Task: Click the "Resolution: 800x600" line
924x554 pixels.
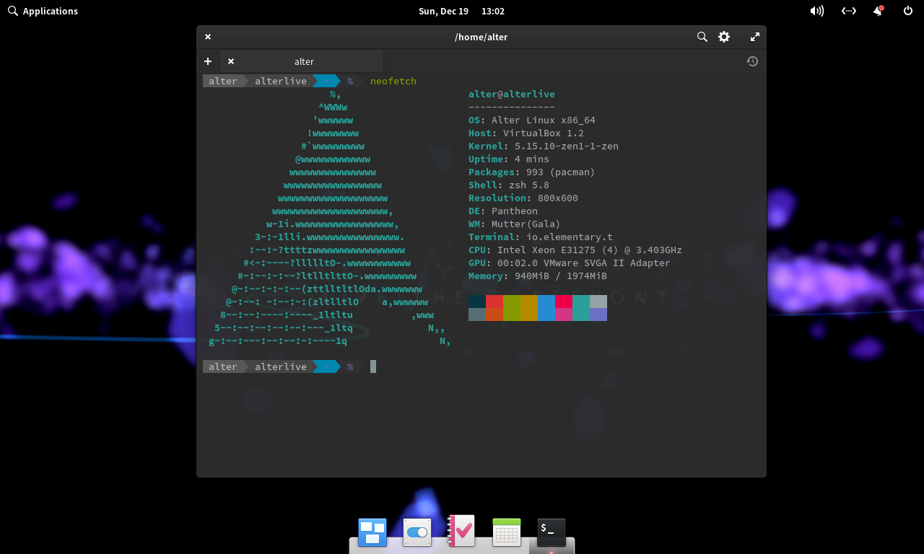Action: 523,198
